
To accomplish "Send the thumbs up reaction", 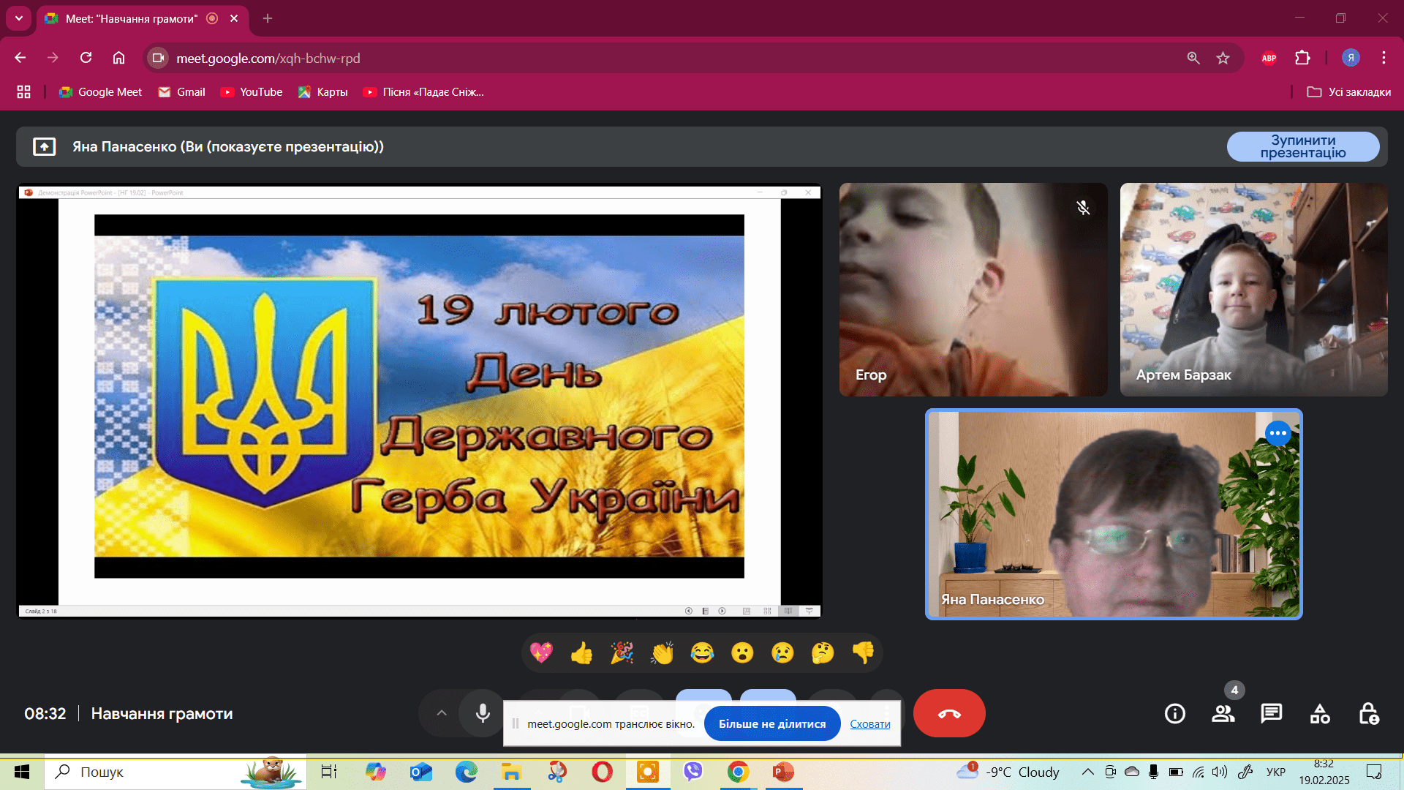I will pyautogui.click(x=582, y=652).
